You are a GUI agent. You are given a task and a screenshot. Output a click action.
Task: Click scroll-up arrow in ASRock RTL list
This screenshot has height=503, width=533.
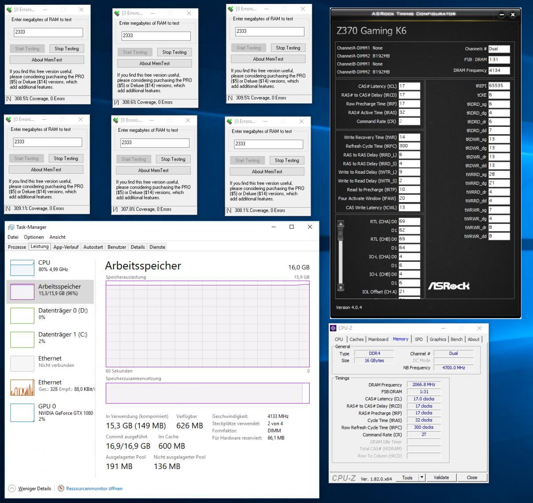click(341, 224)
